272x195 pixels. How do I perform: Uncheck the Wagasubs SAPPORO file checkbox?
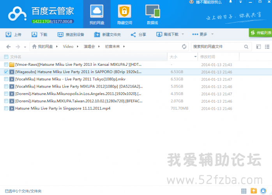(x=6, y=72)
